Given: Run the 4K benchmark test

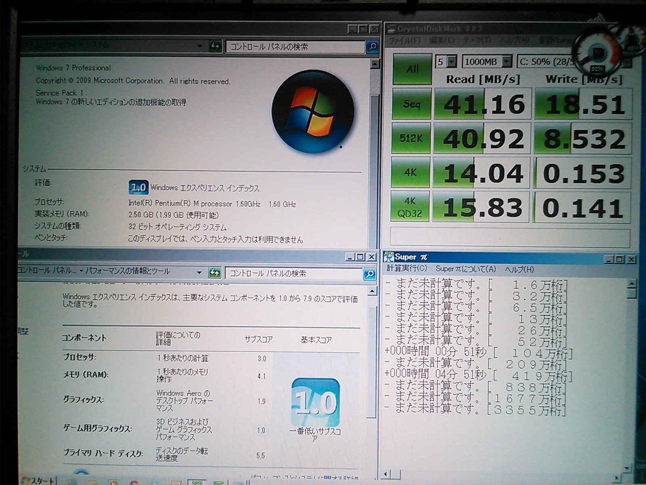Looking at the screenshot, I should [410, 173].
